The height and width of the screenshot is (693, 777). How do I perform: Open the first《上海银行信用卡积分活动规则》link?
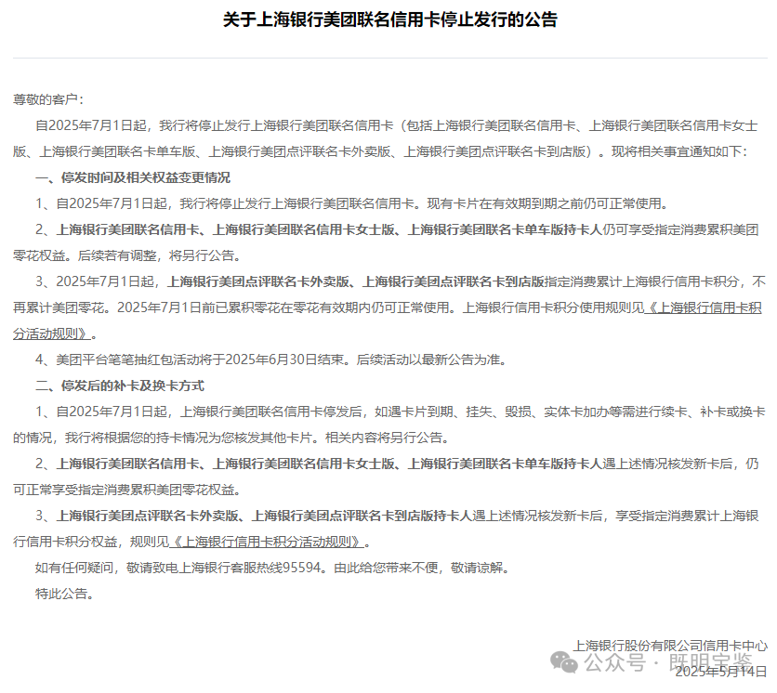702,307
